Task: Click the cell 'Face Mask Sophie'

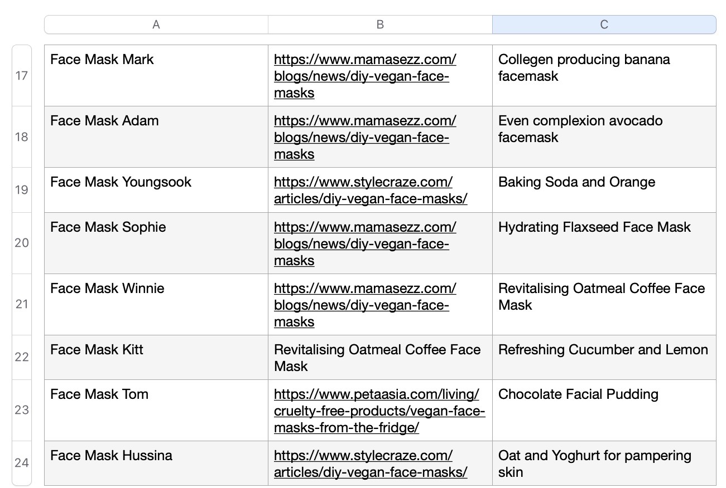Action: coord(156,243)
